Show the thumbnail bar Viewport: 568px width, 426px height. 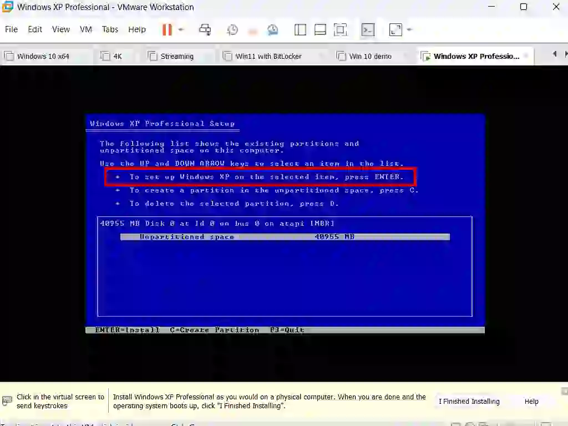pos(320,29)
